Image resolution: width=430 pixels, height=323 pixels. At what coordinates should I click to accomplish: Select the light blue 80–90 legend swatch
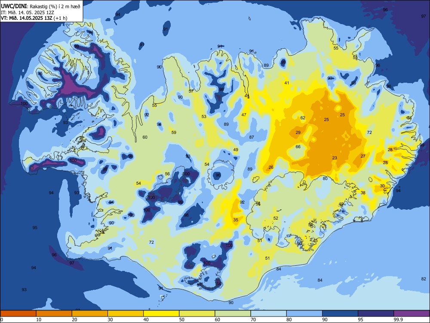304,314
